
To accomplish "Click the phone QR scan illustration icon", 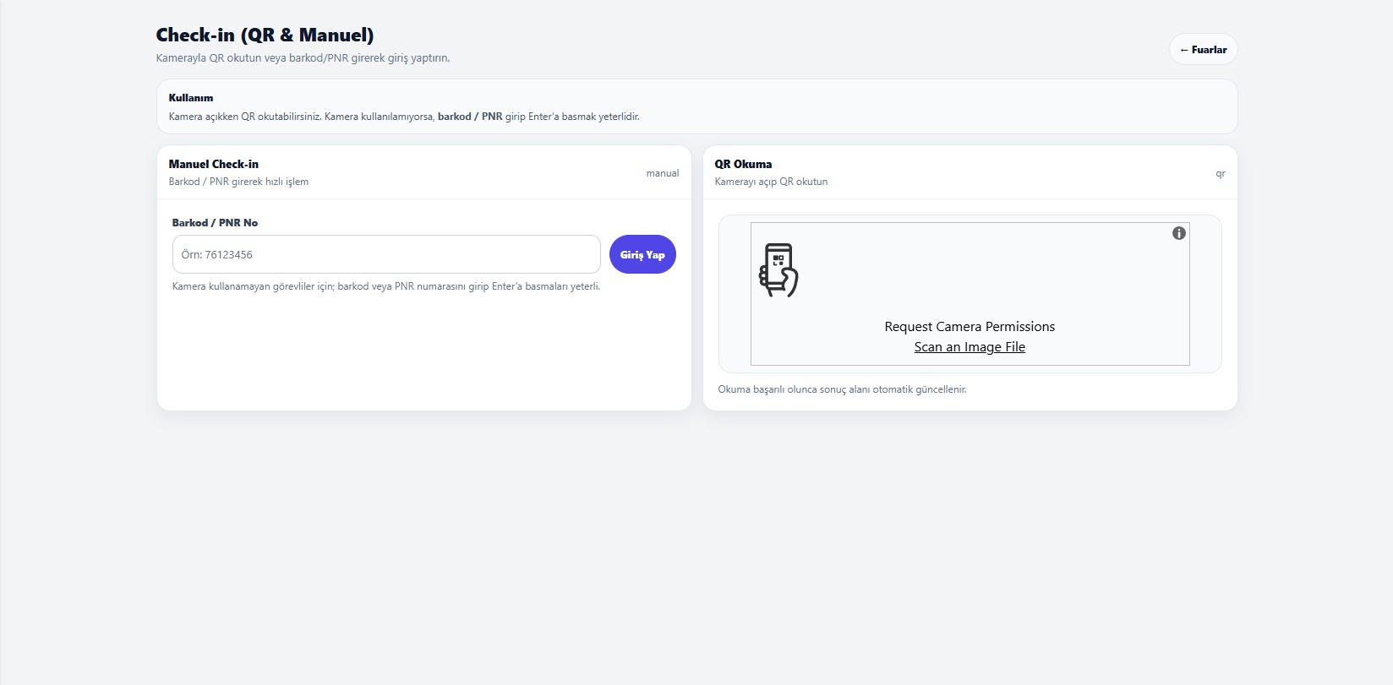I will 778,270.
